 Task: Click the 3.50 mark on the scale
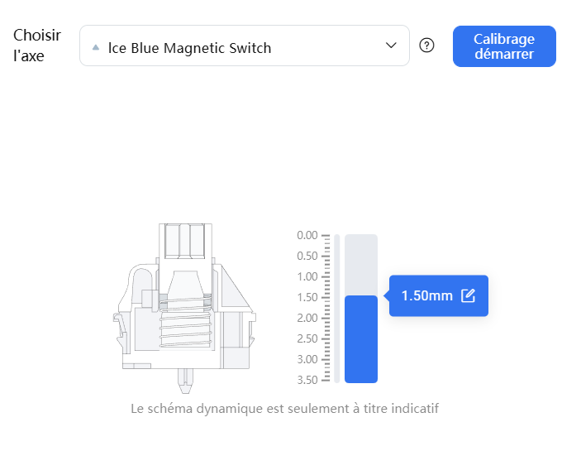click(x=307, y=380)
